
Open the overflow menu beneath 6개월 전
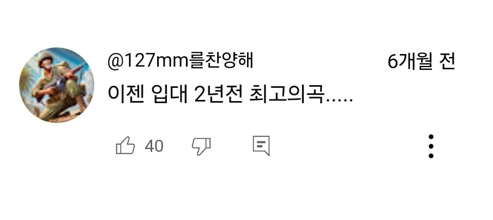click(431, 146)
